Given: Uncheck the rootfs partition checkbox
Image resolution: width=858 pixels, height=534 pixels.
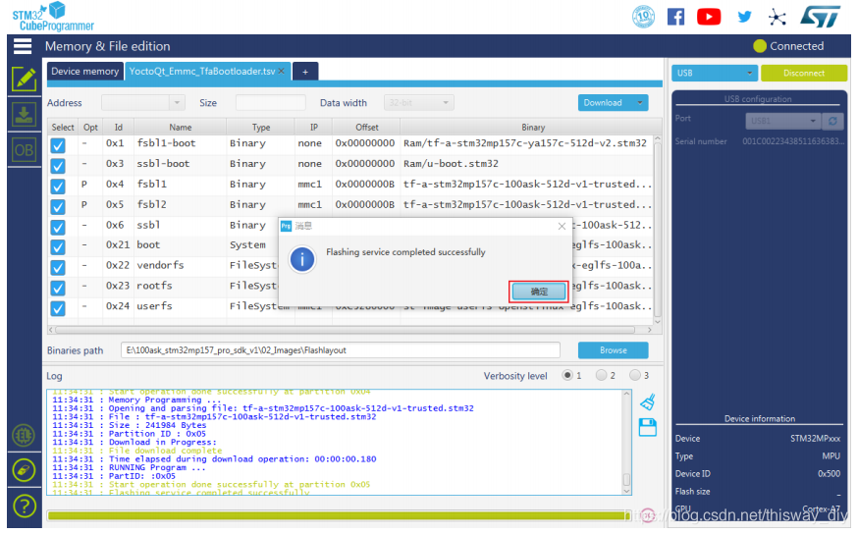Looking at the screenshot, I should (58, 288).
